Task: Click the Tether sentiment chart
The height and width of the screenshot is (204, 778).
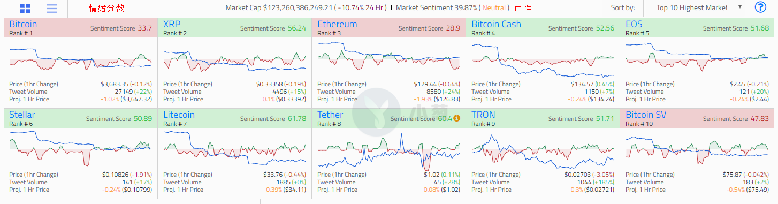Action: [x=388, y=151]
